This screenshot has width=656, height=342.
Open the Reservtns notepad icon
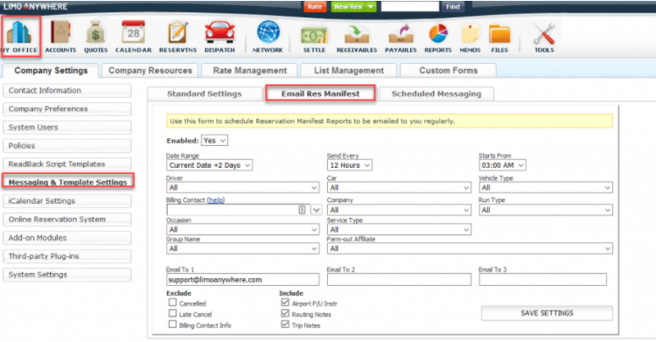[178, 32]
